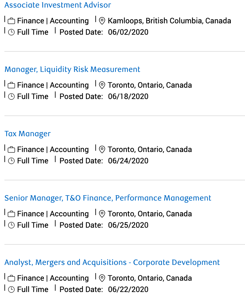The height and width of the screenshot is (304, 245).
Task: Click location pin for Mergers and Acquisitions Analyst
Action: pos(102,278)
